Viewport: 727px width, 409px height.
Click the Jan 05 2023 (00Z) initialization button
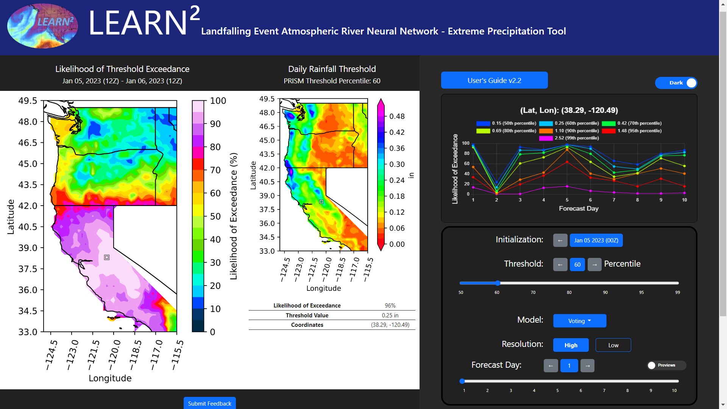[x=596, y=240]
